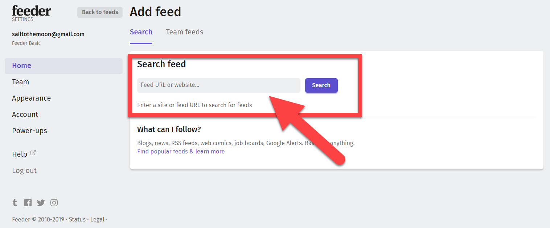
Task: Open the Power-ups section
Action: coord(29,131)
